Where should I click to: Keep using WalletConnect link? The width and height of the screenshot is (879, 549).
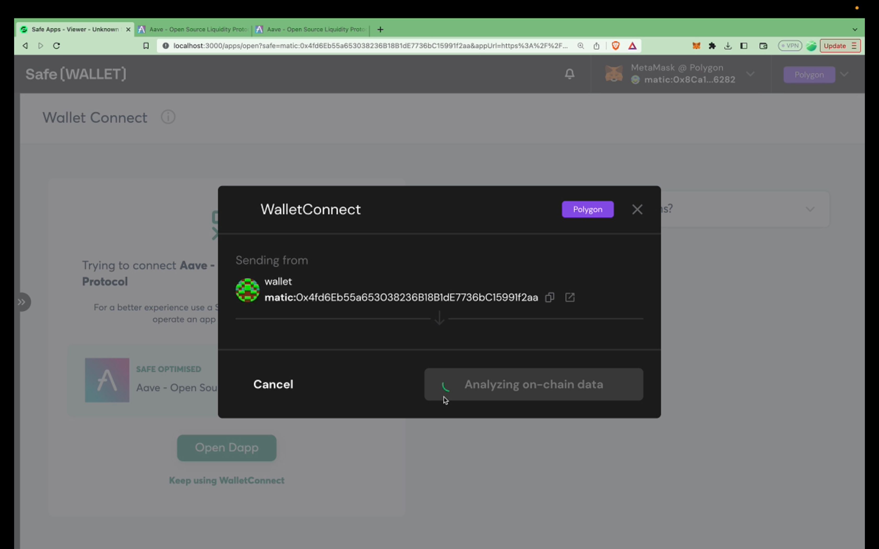tap(227, 481)
